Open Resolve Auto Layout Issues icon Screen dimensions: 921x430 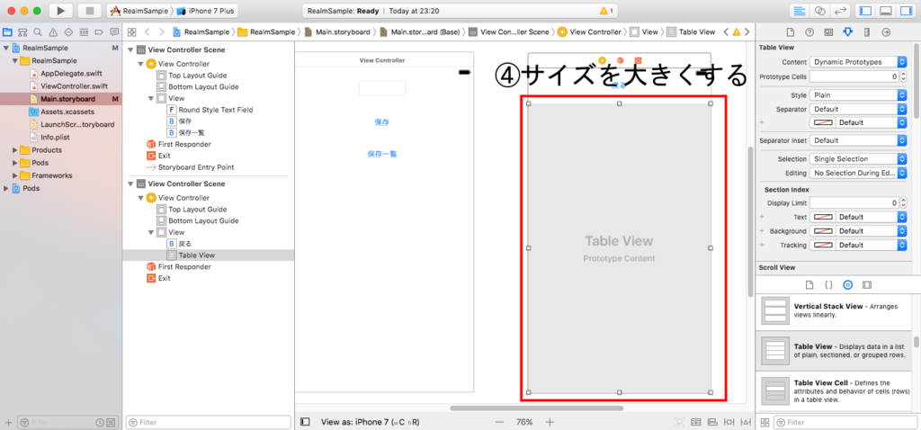point(746,422)
